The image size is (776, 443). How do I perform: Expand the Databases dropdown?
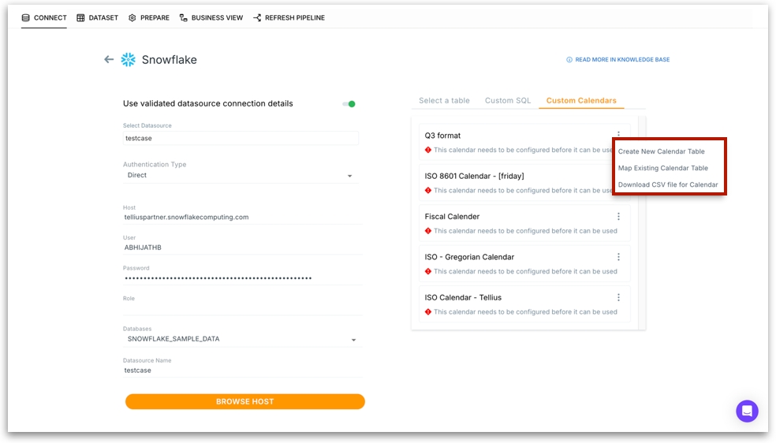[x=353, y=340]
